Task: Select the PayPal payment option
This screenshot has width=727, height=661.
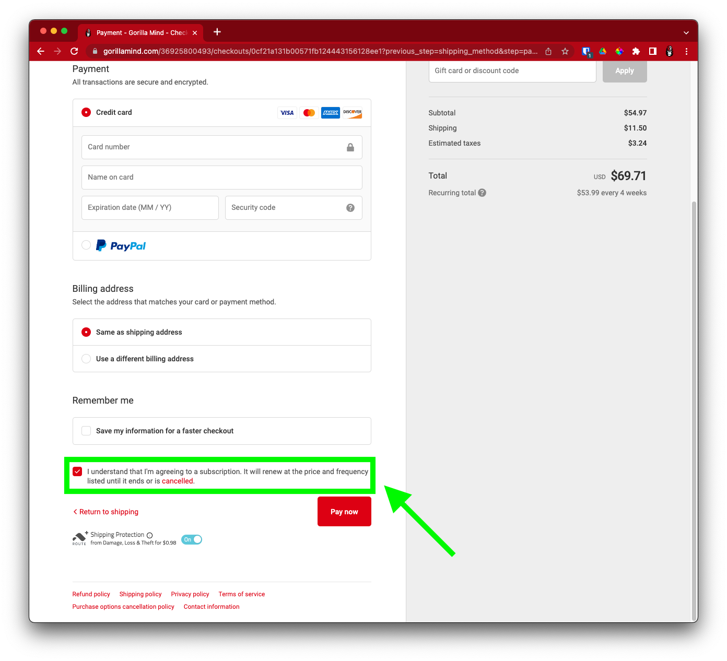Action: 87,245
